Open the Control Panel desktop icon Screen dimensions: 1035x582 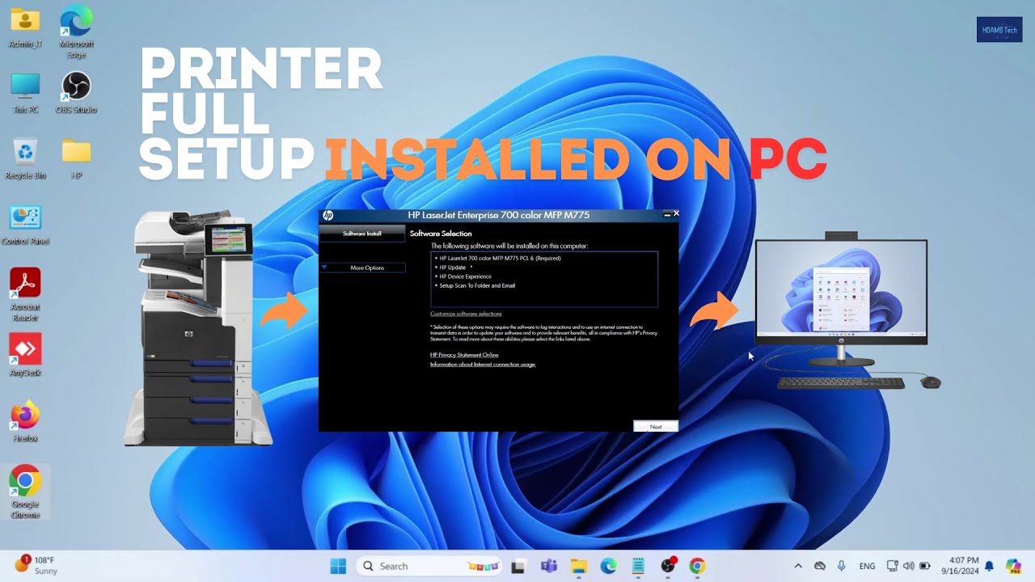point(25,225)
